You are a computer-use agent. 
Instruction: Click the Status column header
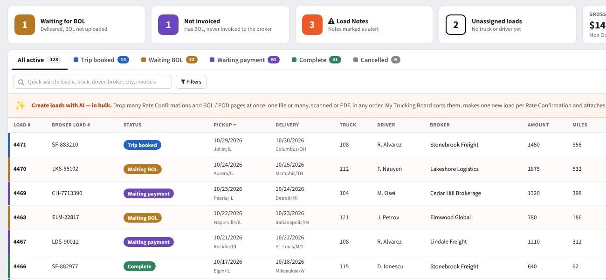click(132, 125)
